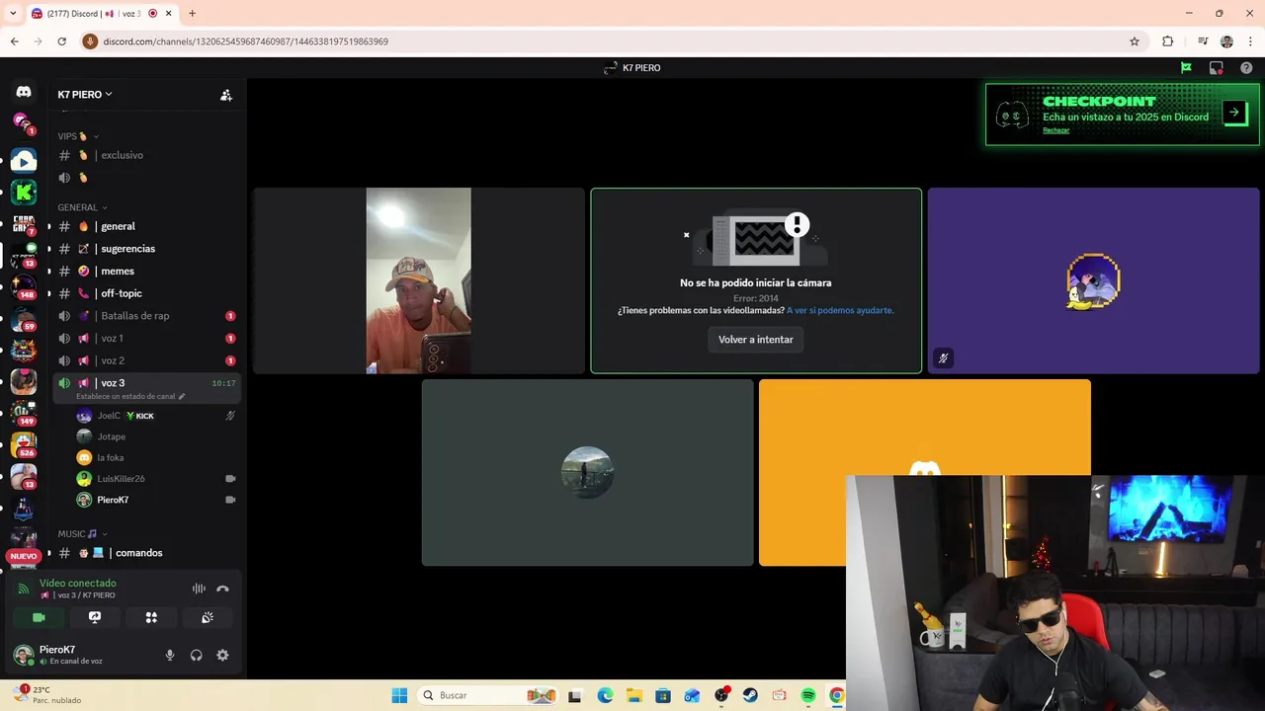Viewport: 1265px width, 711px height.
Task: Collapse the GENERAL category
Action: [x=82, y=207]
